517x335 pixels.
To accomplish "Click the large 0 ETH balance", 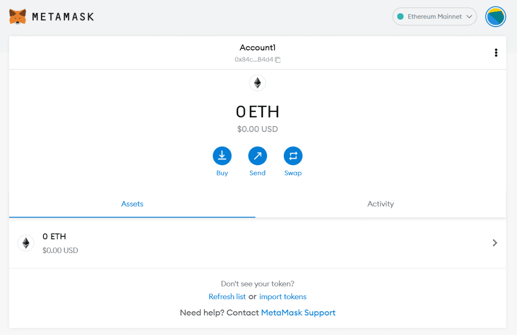I will click(x=257, y=112).
